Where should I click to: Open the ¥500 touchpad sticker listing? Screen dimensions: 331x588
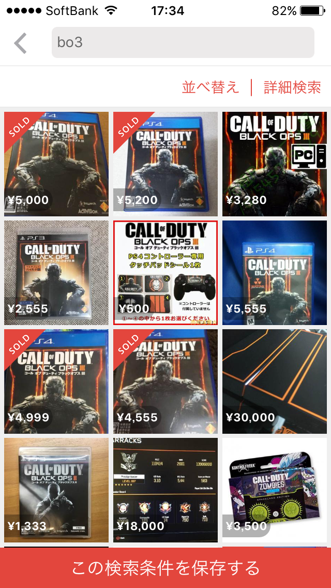[x=165, y=273]
